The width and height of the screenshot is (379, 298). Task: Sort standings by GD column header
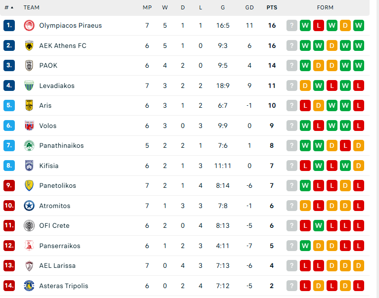click(x=249, y=7)
